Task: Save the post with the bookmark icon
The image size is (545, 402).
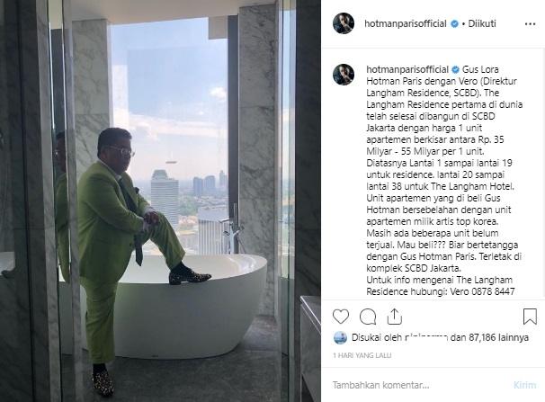Action: [530, 317]
